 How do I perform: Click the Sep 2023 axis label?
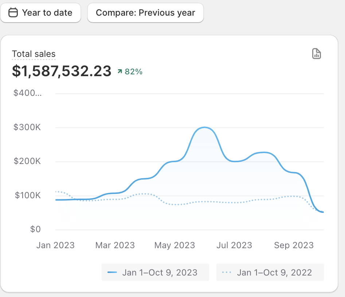coord(294,245)
